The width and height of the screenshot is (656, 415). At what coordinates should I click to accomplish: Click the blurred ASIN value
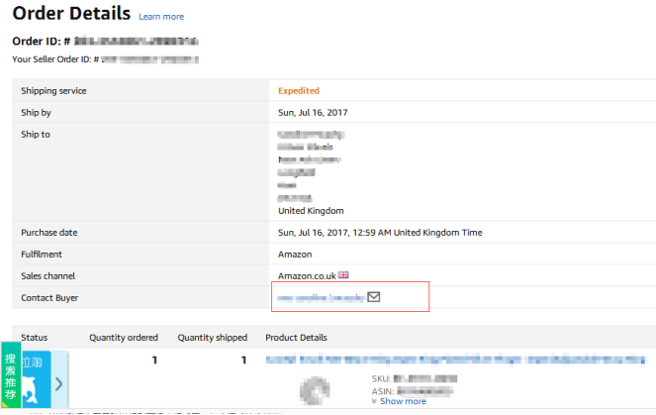click(x=424, y=391)
